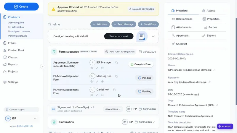
Task: Edit the Requester field pencil icon
Action: [x=209, y=82]
